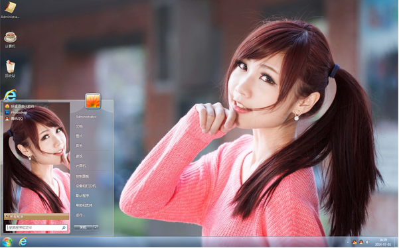
Task: Open 游戏 in the Start menu
Action: tap(79, 156)
